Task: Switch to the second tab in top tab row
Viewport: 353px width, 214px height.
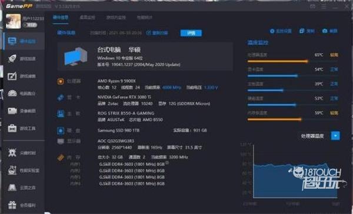Action: (x=87, y=17)
